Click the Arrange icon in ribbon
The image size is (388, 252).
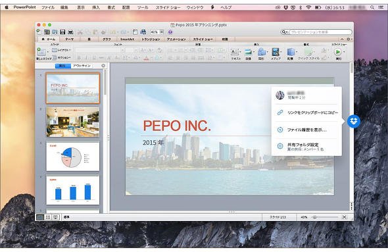click(290, 52)
